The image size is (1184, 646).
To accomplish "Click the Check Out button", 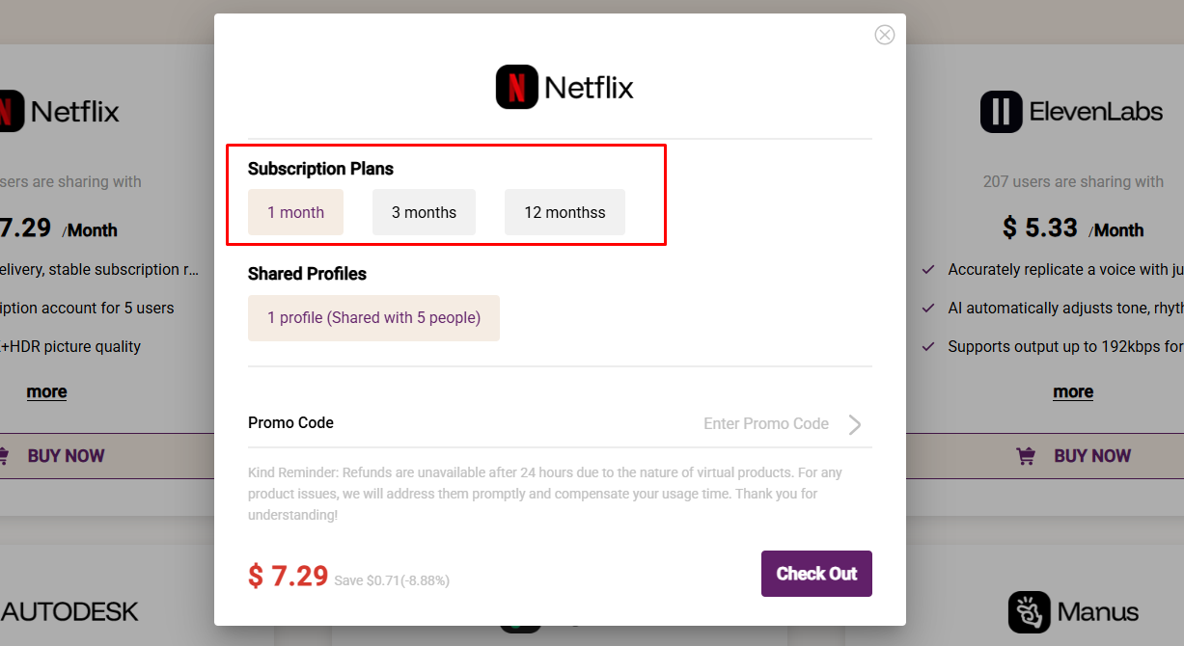I will pyautogui.click(x=816, y=573).
